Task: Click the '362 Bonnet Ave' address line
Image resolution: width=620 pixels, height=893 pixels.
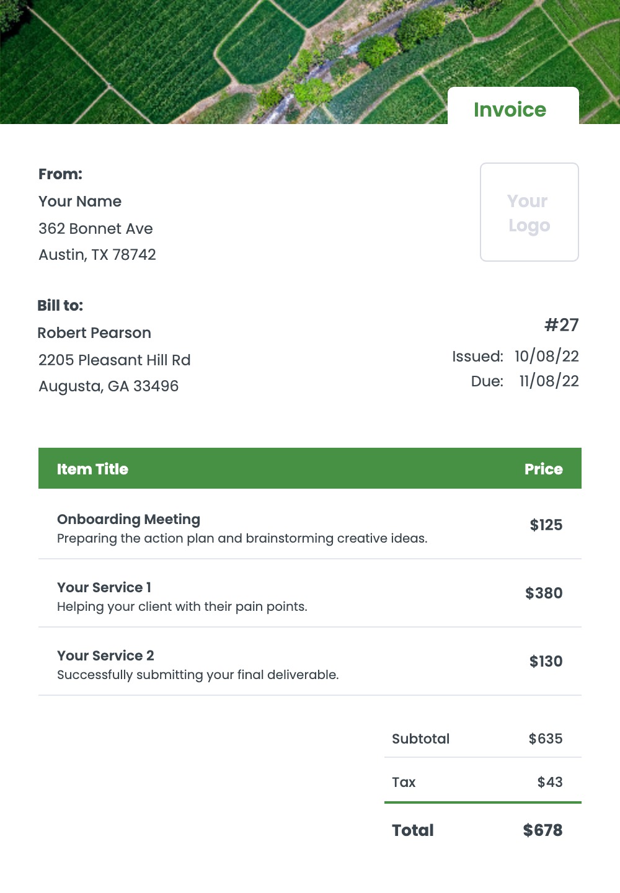Action: click(95, 229)
